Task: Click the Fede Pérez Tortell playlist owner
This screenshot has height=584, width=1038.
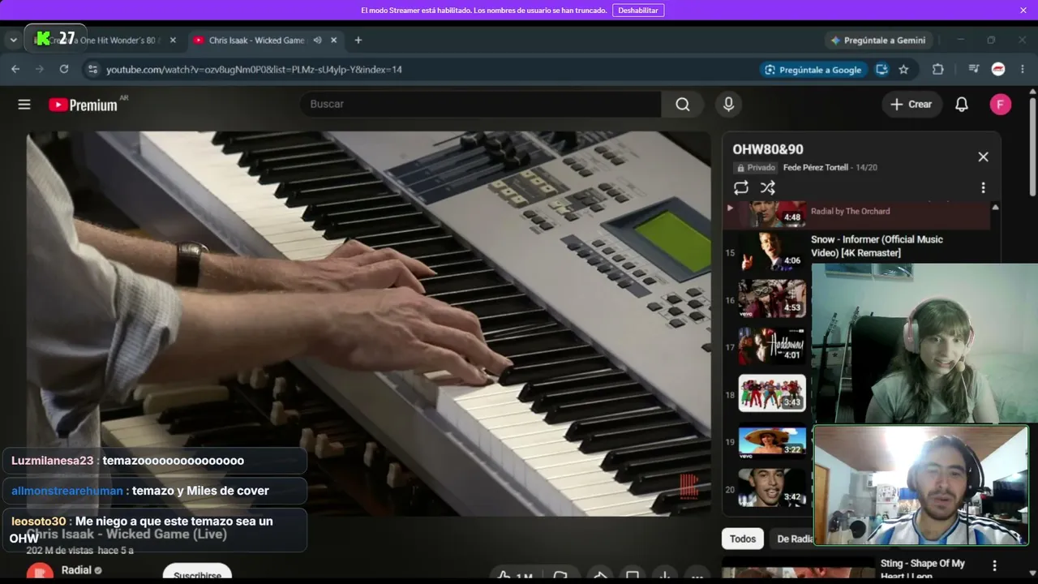Action: click(816, 167)
